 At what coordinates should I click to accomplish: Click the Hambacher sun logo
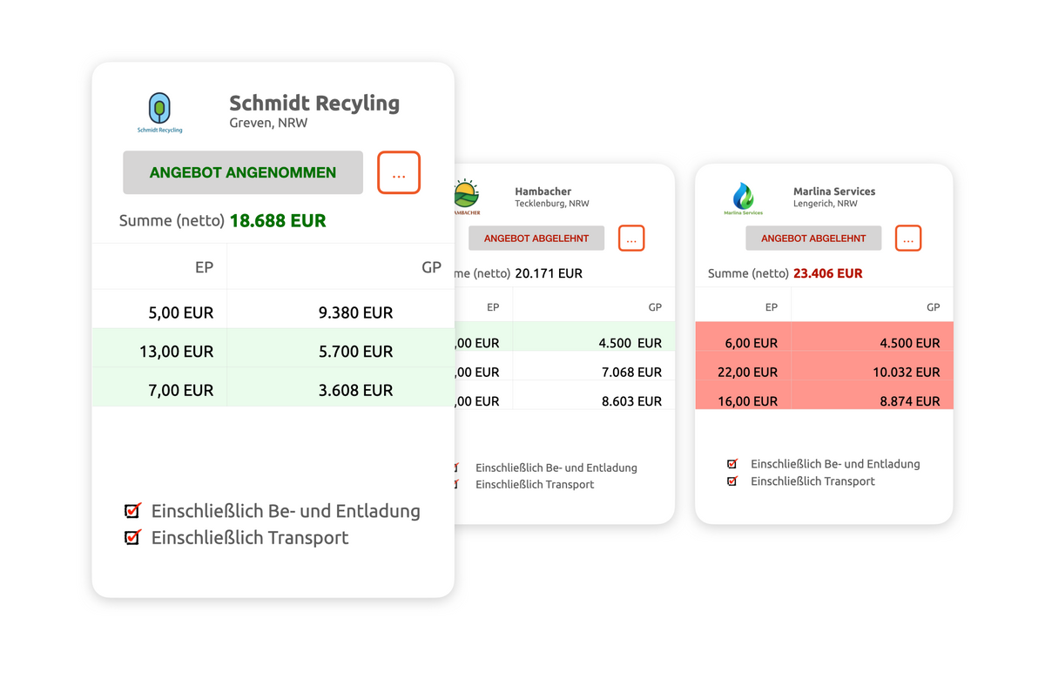[466, 196]
